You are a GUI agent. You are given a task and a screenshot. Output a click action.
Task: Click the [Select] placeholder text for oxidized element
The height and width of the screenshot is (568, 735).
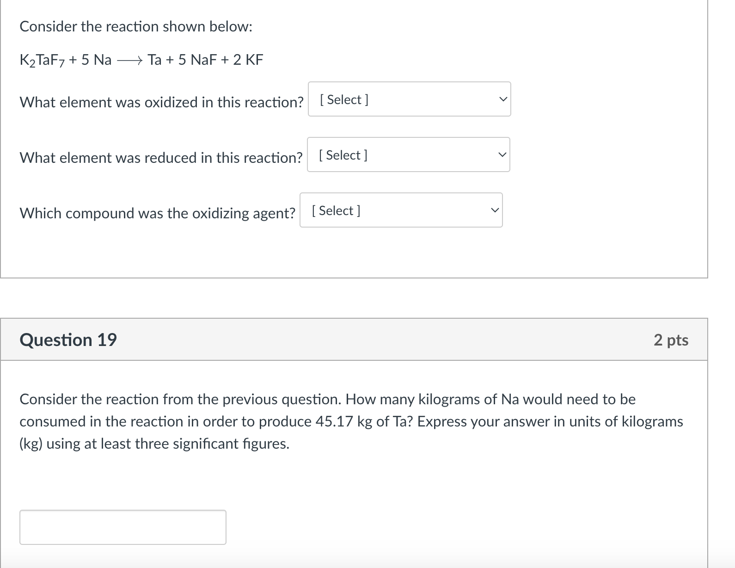[343, 99]
